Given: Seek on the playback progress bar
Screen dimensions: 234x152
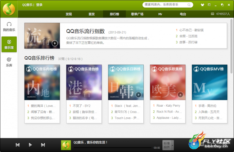Looking at the screenshot, I should [x=113, y=148].
